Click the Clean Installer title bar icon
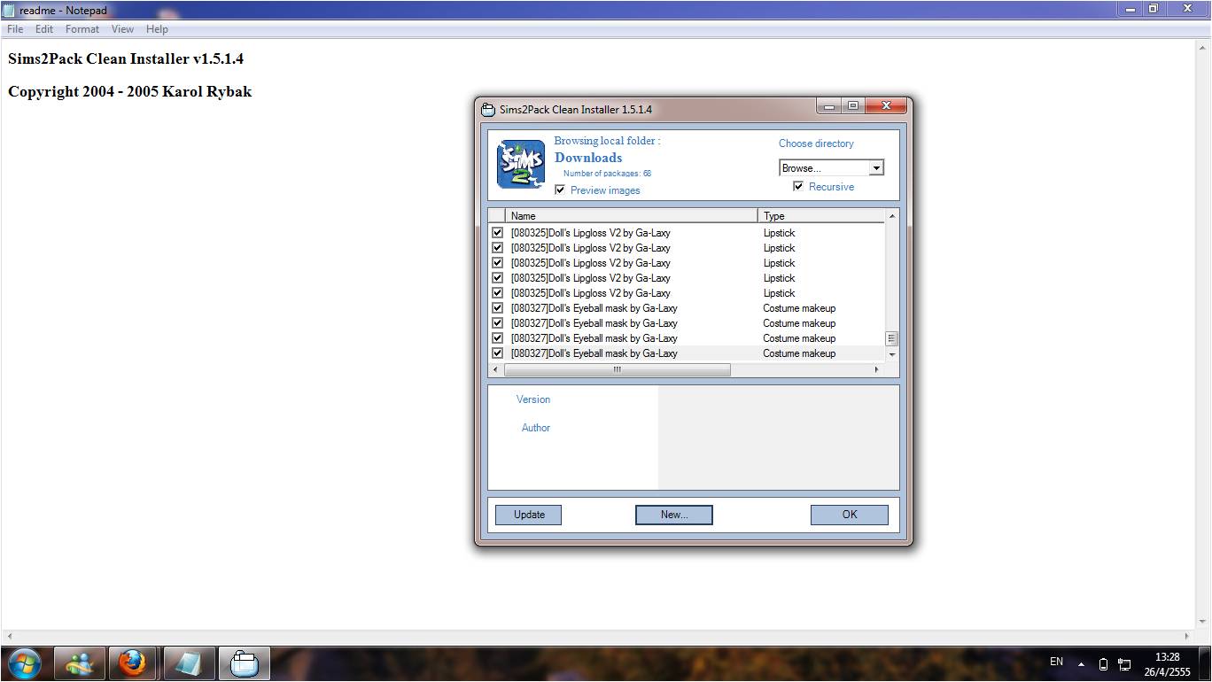The height and width of the screenshot is (682, 1212). [x=487, y=110]
